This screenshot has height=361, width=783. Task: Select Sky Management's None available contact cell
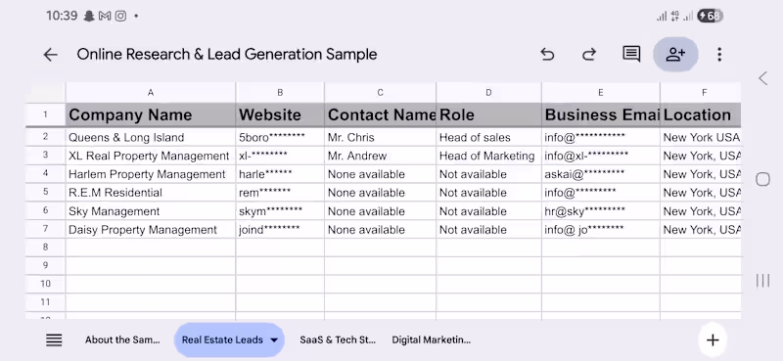point(380,211)
